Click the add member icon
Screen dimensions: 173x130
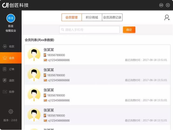167,18
